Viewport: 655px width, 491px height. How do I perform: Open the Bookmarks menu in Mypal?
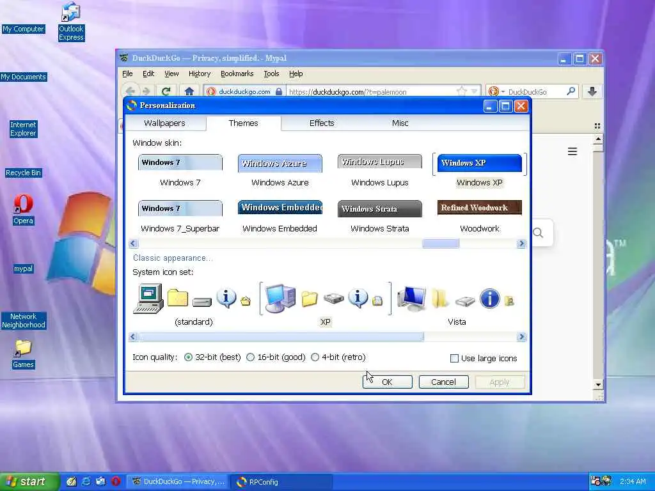click(237, 74)
